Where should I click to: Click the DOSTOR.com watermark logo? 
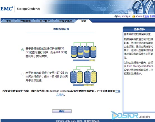[130, 116]
